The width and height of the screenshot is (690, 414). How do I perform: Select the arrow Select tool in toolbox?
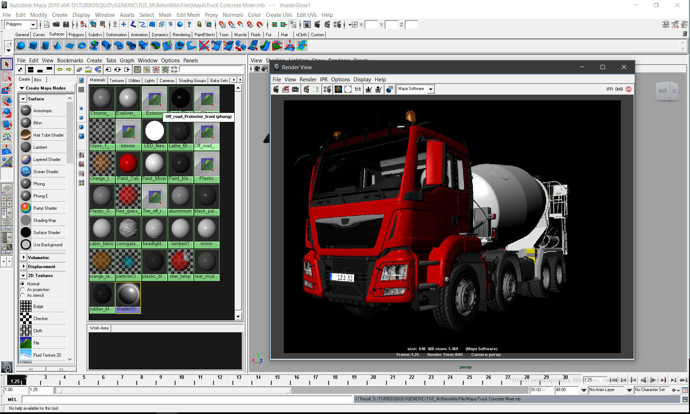click(7, 65)
